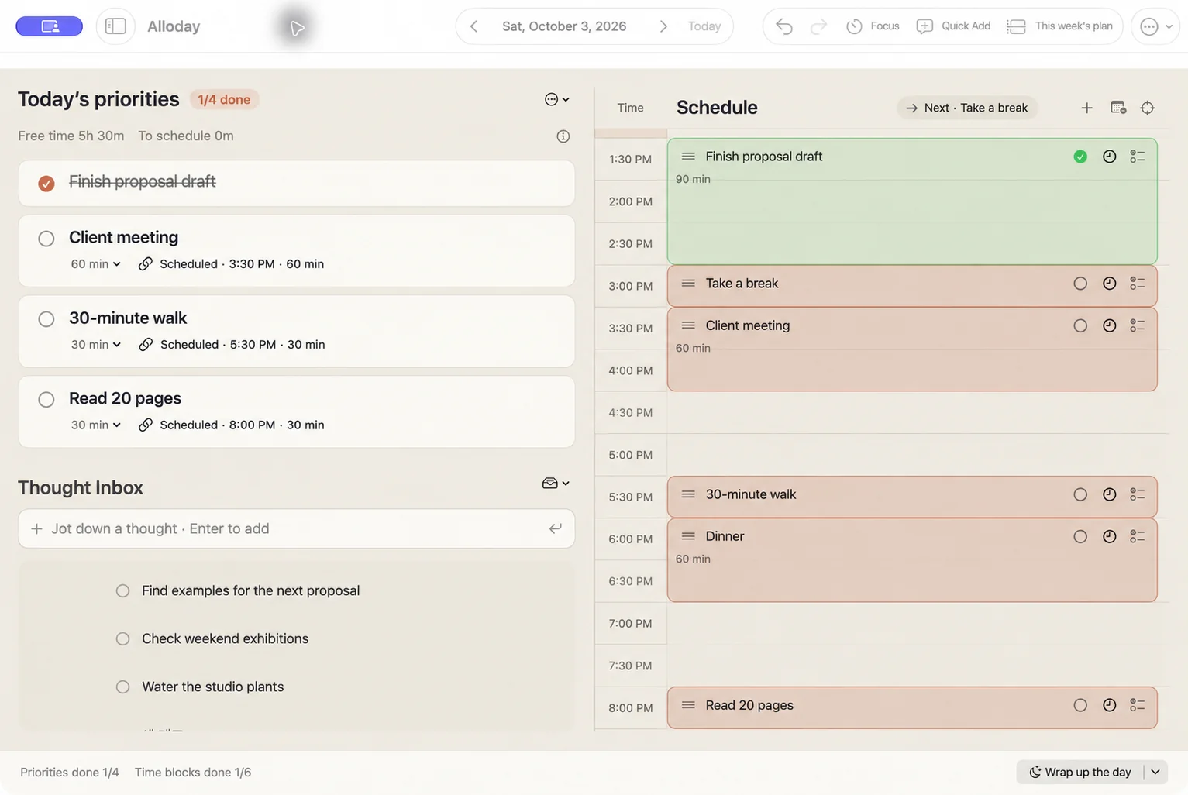The width and height of the screenshot is (1188, 795).
Task: Toggle the sidebar panel icon
Action: click(115, 26)
